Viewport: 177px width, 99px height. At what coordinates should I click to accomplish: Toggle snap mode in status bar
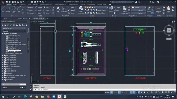click(114, 92)
